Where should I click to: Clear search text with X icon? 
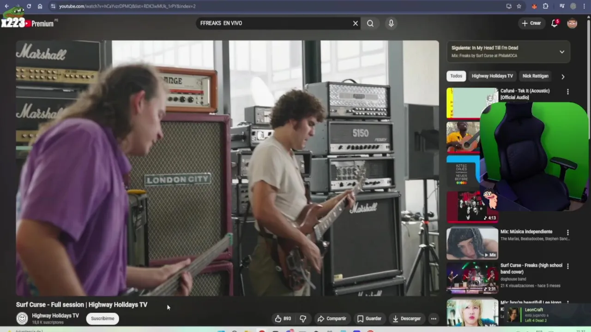tap(356, 23)
